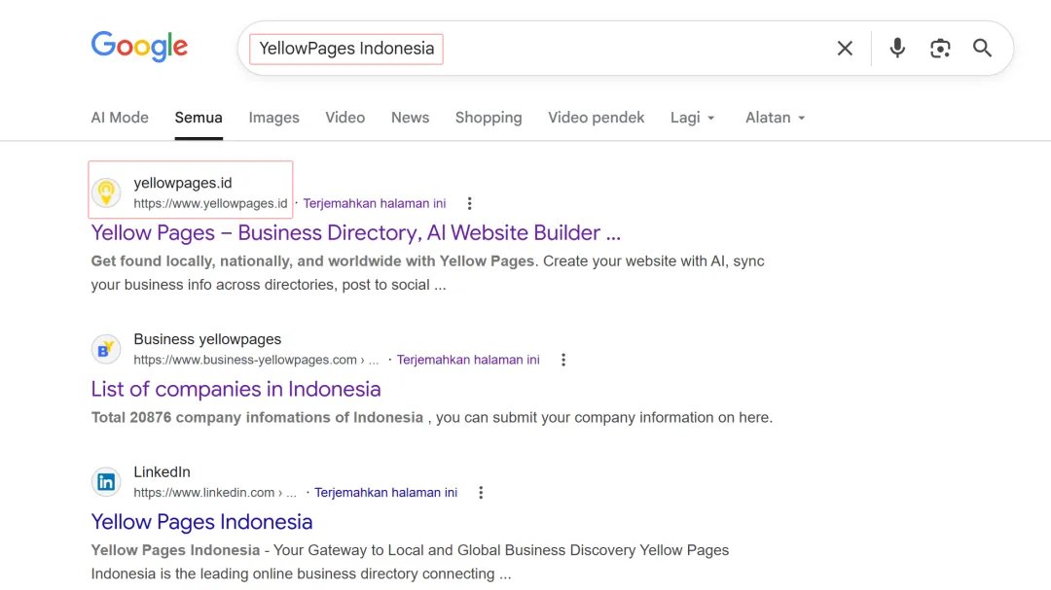Image resolution: width=1051 pixels, height=590 pixels.
Task: Start voice search with microphone icon
Action: 897,49
